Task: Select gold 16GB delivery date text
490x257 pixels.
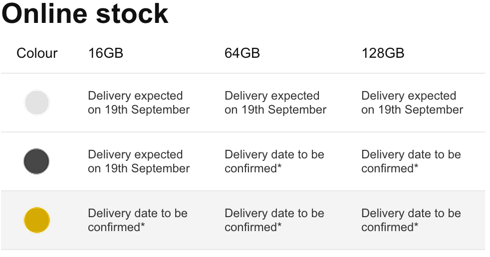Action: coord(138,220)
